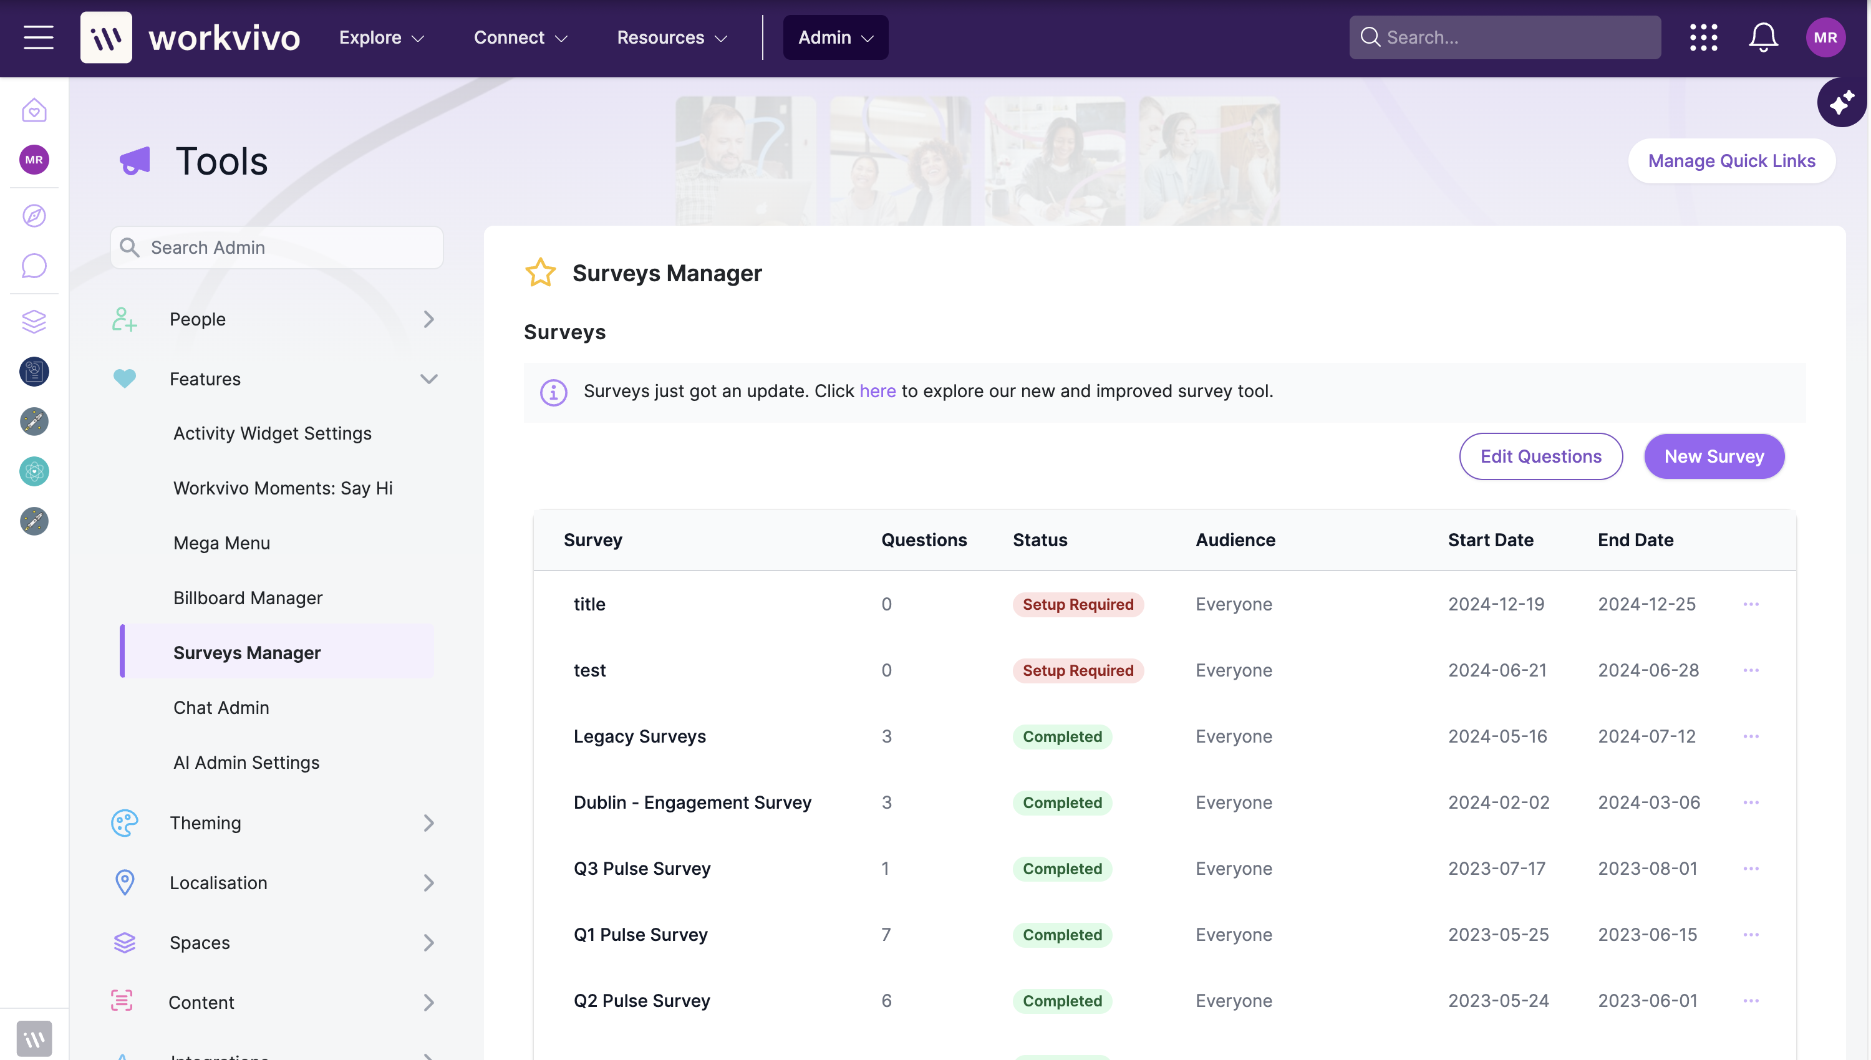This screenshot has height=1060, width=1871.
Task: Click the Status column header
Action: pos(1040,540)
